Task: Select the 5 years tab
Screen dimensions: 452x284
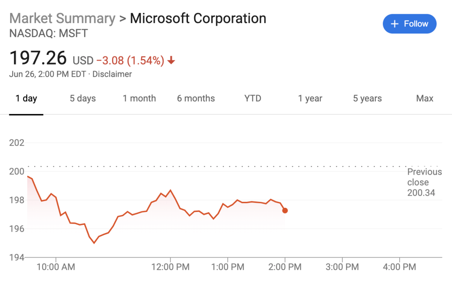Action: tap(367, 98)
